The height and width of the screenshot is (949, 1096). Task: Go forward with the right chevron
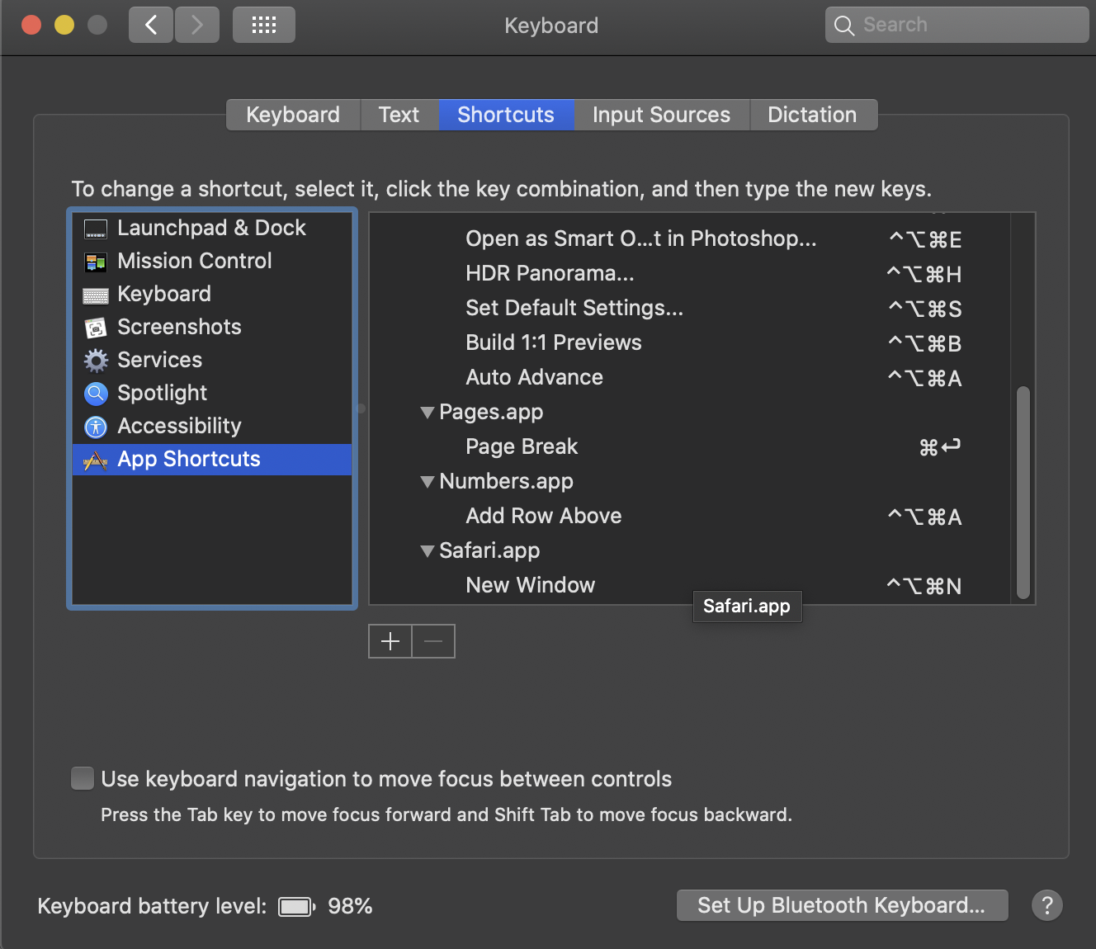click(197, 25)
